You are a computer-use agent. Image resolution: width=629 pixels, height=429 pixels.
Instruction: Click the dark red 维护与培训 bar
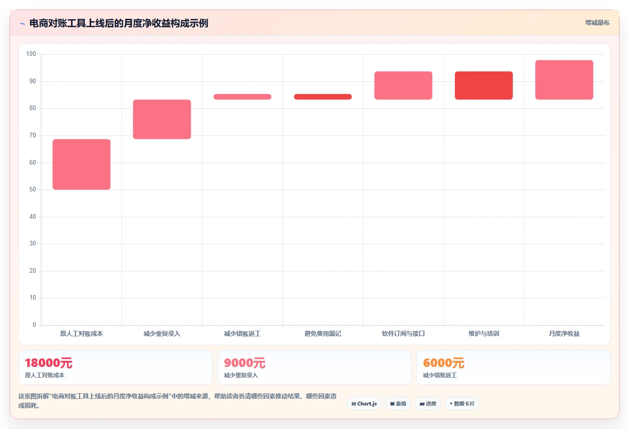(484, 86)
